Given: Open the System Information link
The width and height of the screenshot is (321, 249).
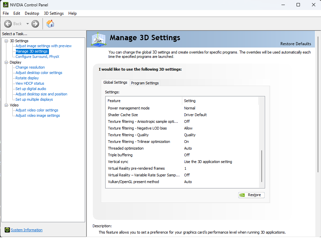Looking at the screenshot, I should click(x=26, y=230).
